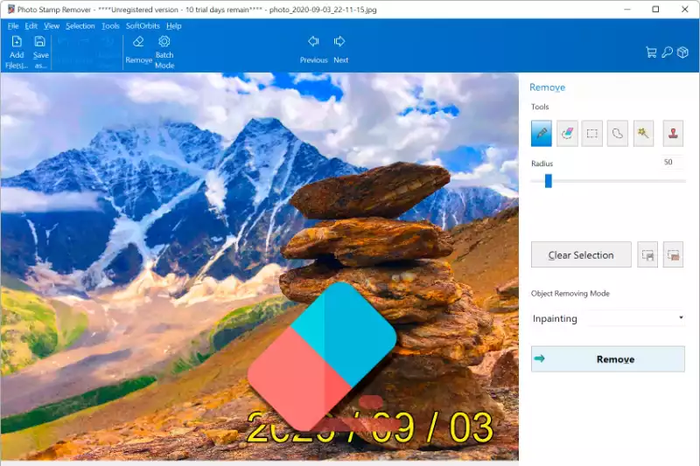Click the Remove eraser toolbar icon

(x=138, y=50)
